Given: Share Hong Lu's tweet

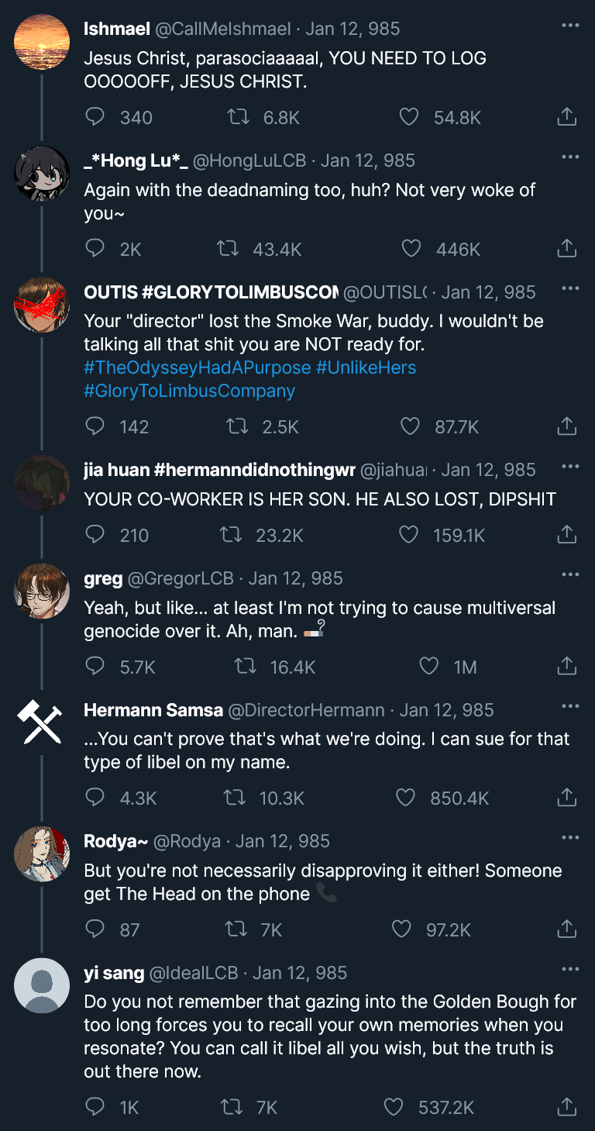Looking at the screenshot, I should click(x=566, y=249).
